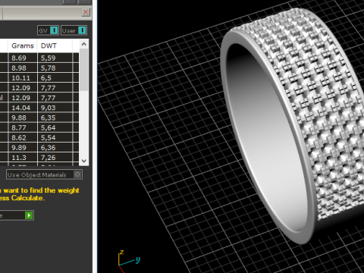Click the Grams column header
The width and height of the screenshot is (364, 273).
click(x=23, y=45)
